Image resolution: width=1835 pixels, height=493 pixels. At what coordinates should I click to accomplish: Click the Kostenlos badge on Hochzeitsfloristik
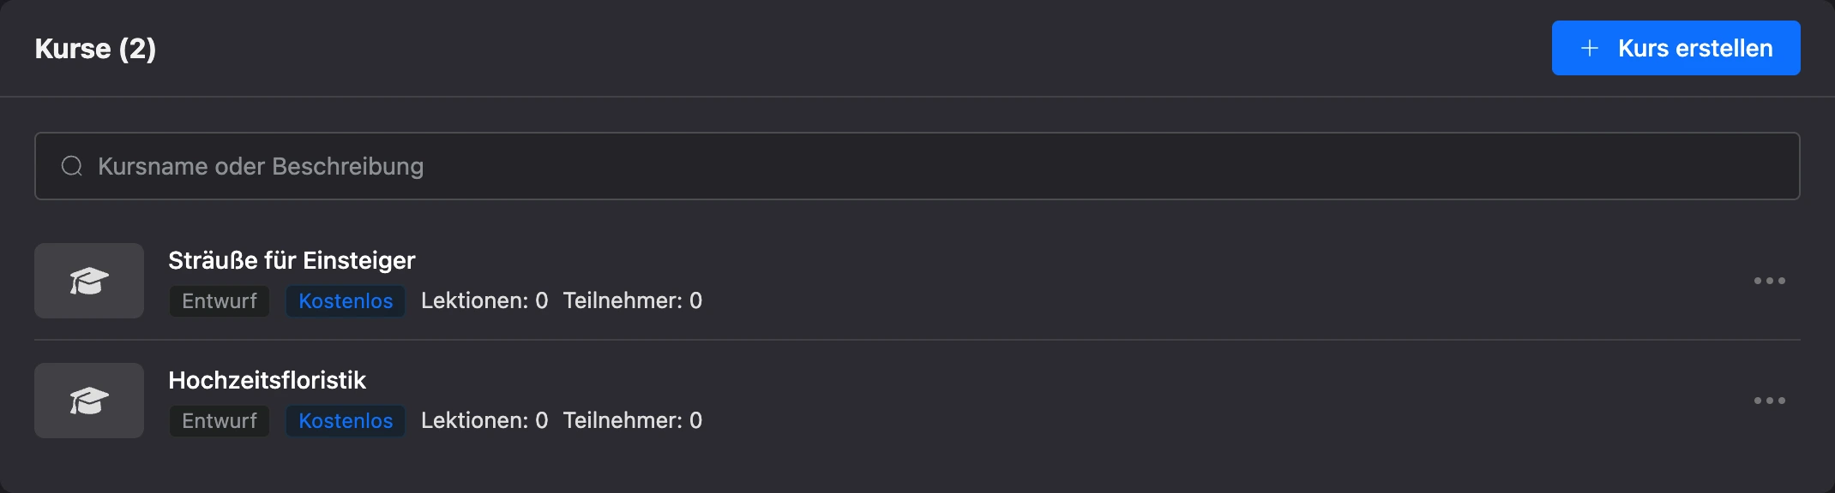[x=346, y=421]
